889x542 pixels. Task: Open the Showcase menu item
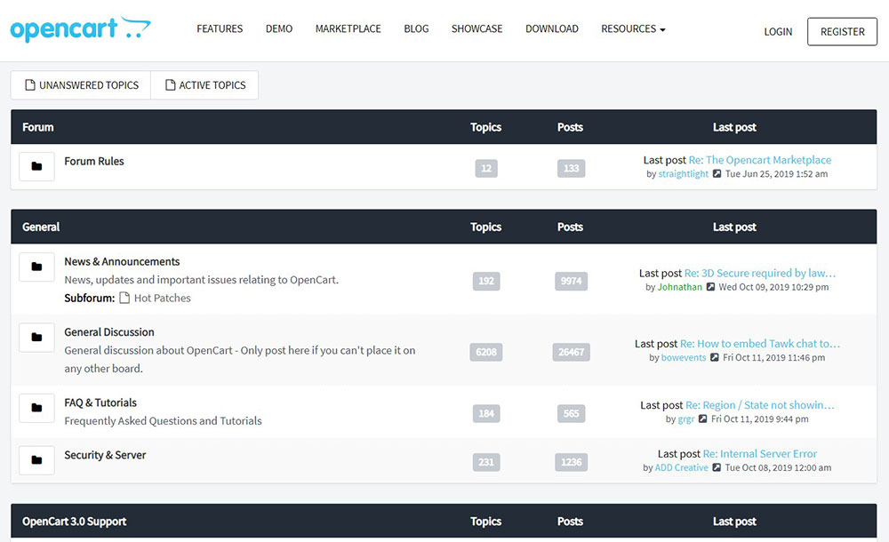tap(477, 29)
